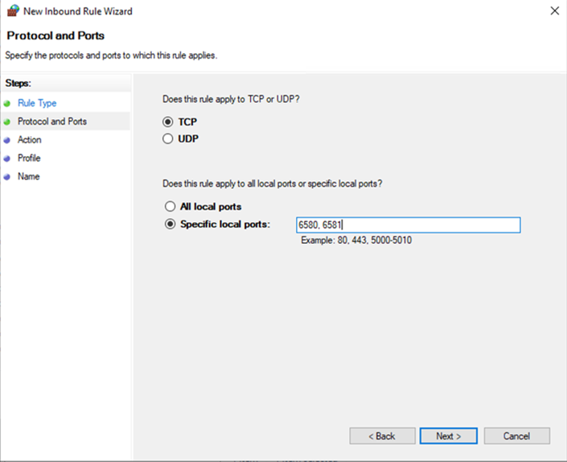Open the Profile step in sidebar

(x=29, y=159)
